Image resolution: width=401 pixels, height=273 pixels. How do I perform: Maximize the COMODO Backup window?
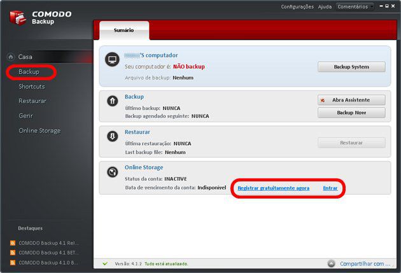coord(387,6)
